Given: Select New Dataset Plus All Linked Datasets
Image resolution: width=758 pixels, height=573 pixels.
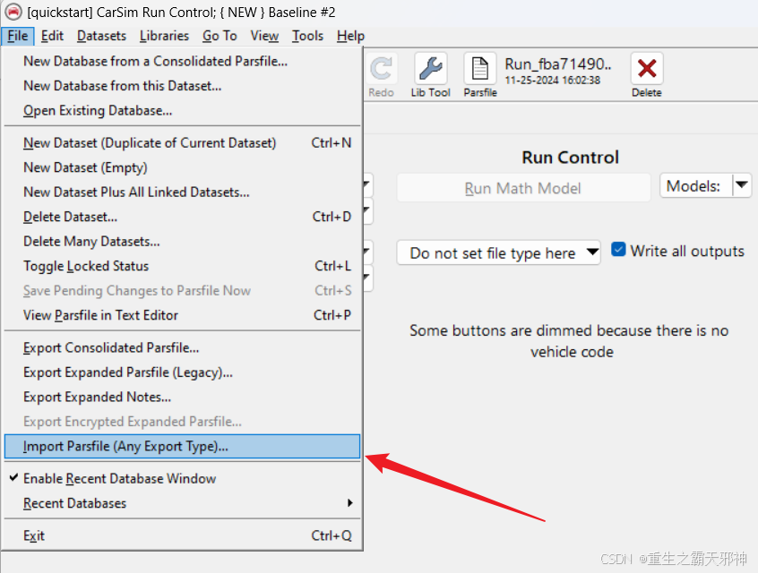Looking at the screenshot, I should click(183, 192).
